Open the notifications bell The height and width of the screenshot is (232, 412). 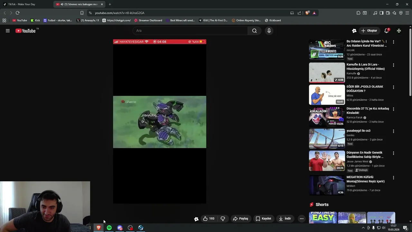point(387,31)
